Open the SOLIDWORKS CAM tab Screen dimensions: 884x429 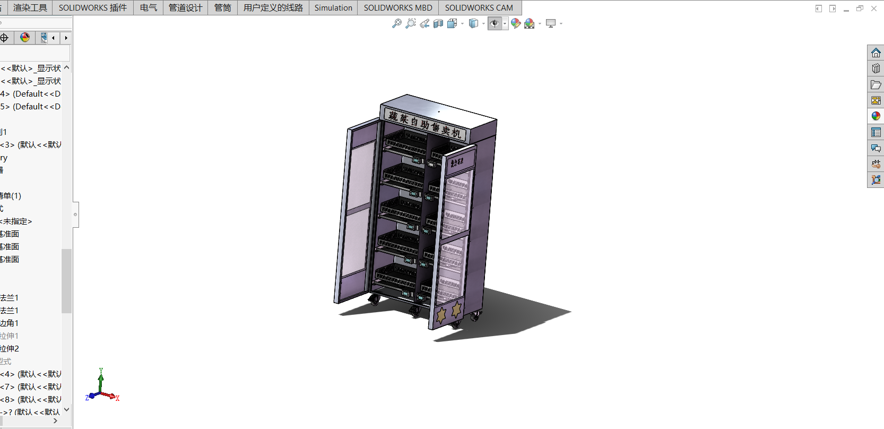479,7
